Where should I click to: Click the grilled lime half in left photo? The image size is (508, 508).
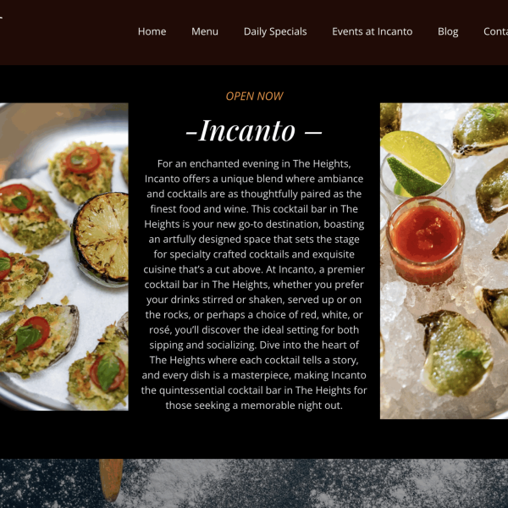point(101,238)
